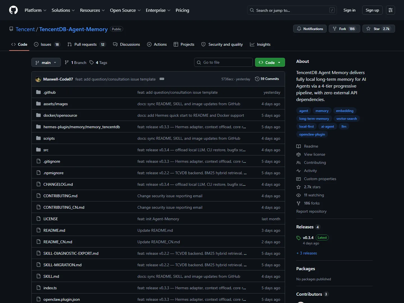The image size is (404, 303).
Task: Select the Code tab
Action: (x=19, y=44)
